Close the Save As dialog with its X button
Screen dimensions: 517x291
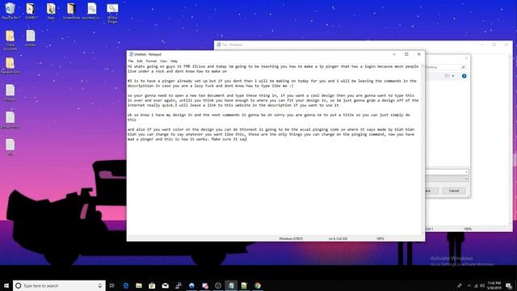466,58
